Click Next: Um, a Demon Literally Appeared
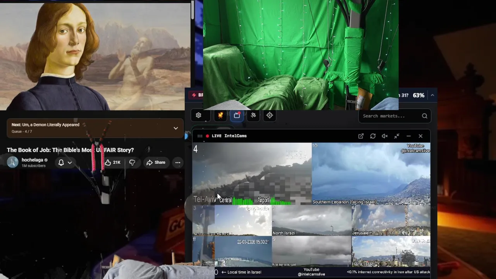 (45, 125)
